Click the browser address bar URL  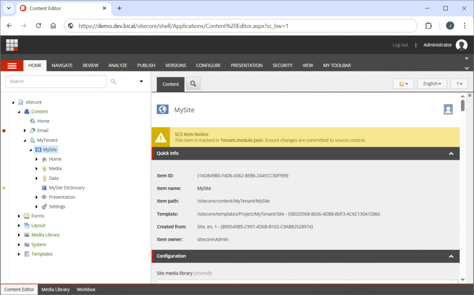click(x=183, y=26)
